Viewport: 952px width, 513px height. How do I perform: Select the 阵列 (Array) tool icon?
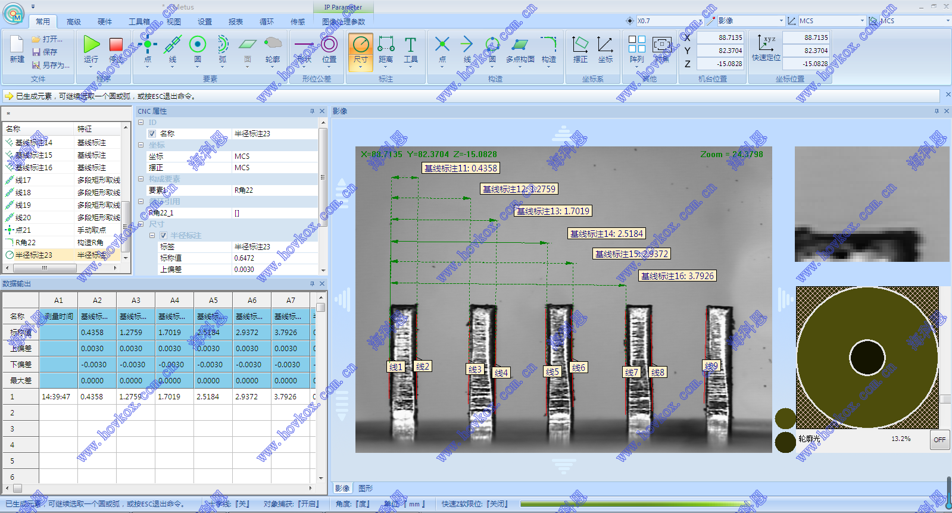tap(636, 45)
